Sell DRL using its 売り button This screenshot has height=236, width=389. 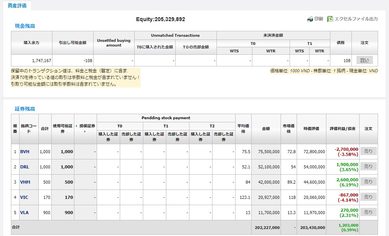(x=368, y=166)
